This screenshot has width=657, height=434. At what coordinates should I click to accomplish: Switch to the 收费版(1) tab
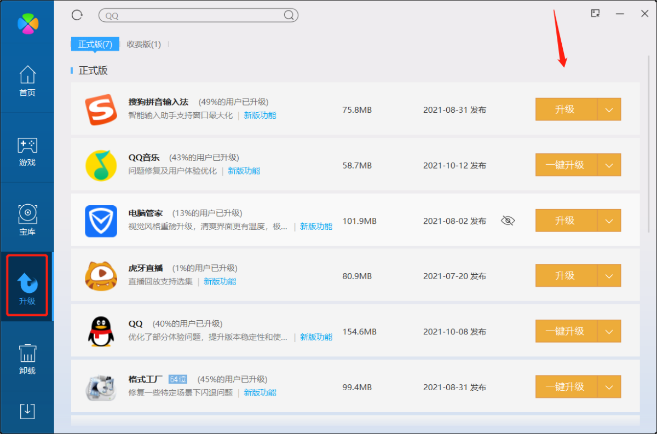point(144,44)
